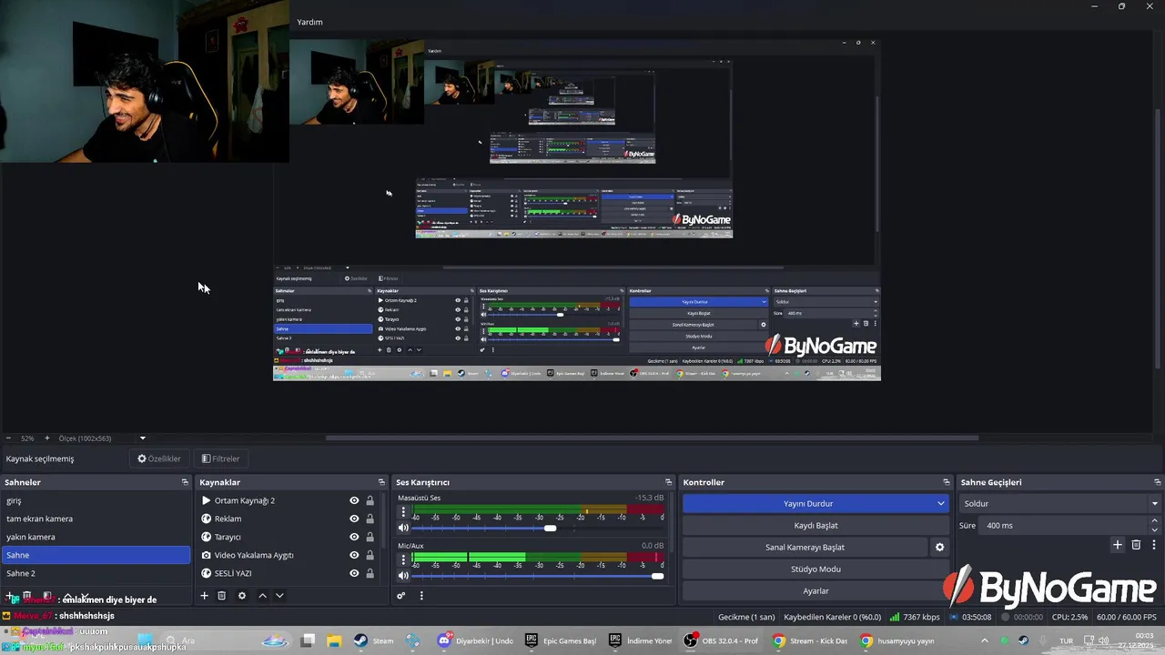This screenshot has width=1165, height=655.
Task: Undock the Kaynaklar panel
Action: 381,482
